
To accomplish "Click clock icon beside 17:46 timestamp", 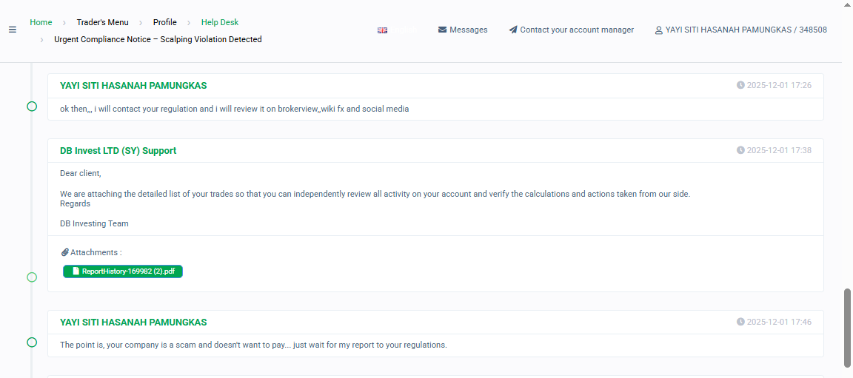I will coord(740,322).
